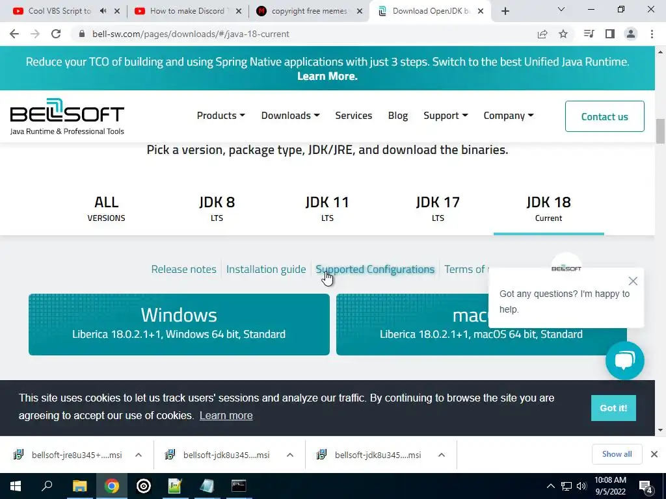The width and height of the screenshot is (666, 499).
Task: Open options arrow for the middle bellsoft-jdk8u345 download
Action: [290, 455]
